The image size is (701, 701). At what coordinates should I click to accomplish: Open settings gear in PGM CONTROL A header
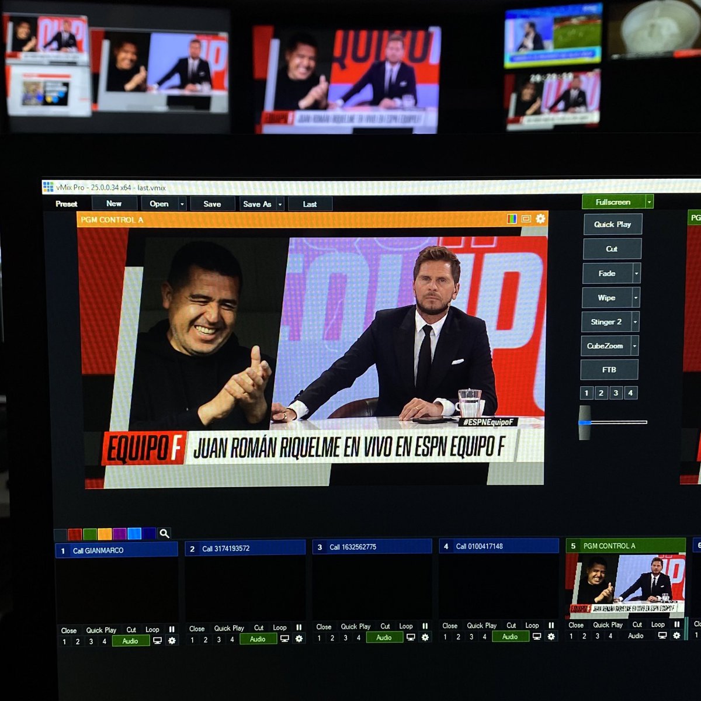540,218
